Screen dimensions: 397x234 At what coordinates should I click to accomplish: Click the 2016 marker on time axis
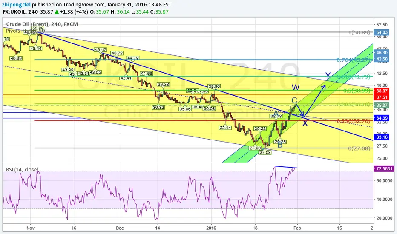[211, 228]
